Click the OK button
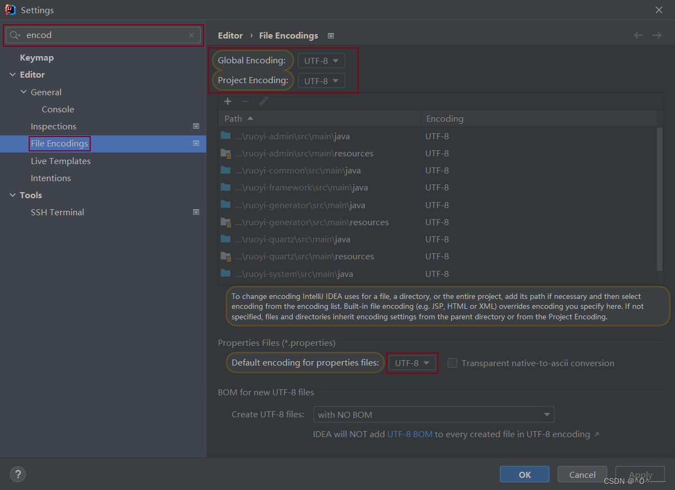 525,475
